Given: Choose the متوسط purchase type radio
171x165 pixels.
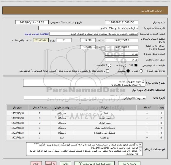Looking at the screenshot, I should [128, 71].
